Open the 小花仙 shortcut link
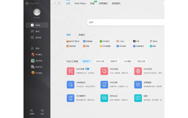The height and width of the screenshot is (118, 188). coord(120,41)
